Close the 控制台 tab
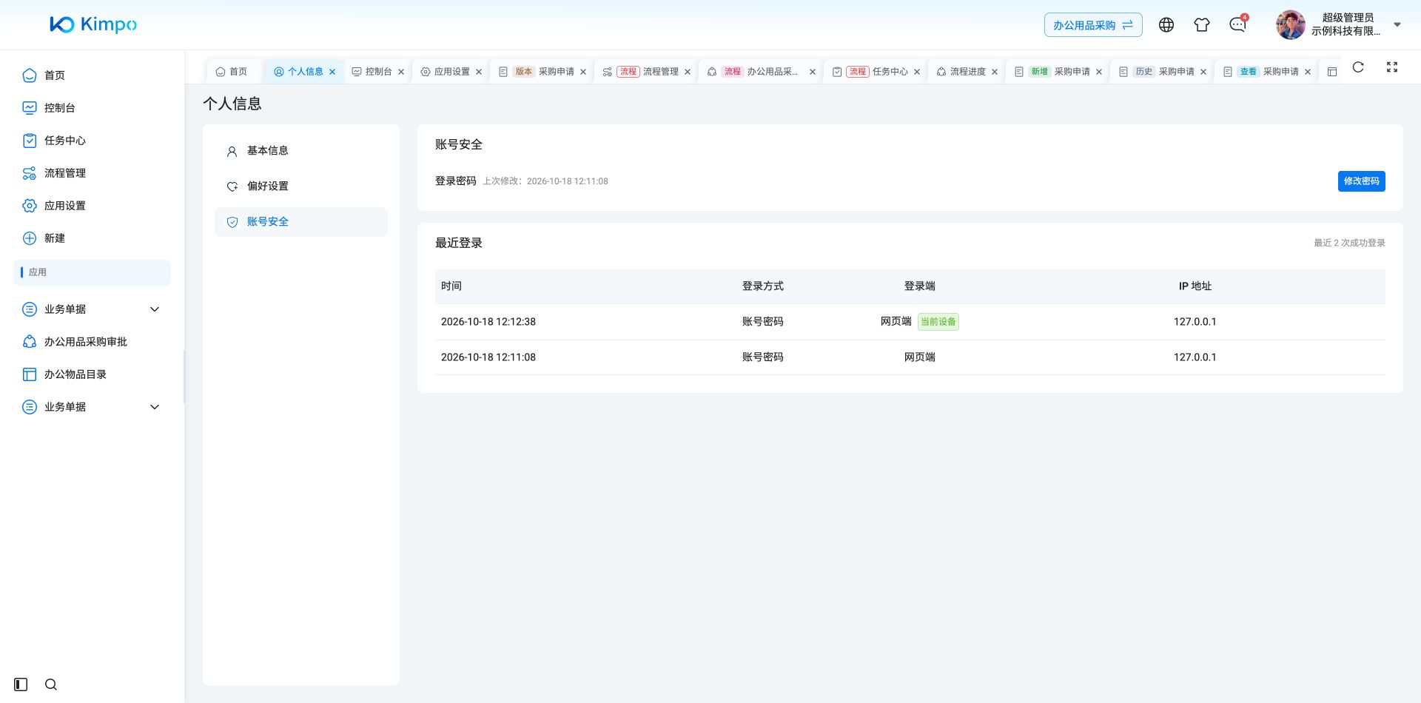Viewport: 1421px width, 703px height. (x=401, y=72)
